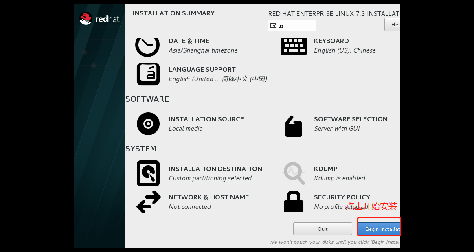Click the small keyboard icon beside 'us'
Screen dimensions: 474x252
273,26
